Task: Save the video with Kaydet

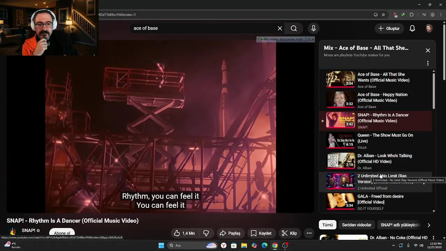Action: pos(261,233)
